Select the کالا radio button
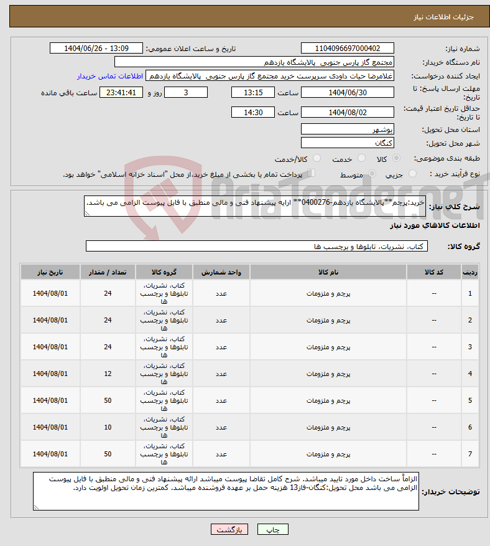Screen dimensions: 490x546 coord(396,158)
